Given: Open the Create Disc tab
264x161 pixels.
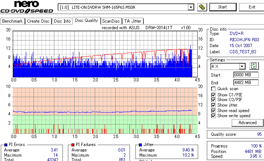Looking at the screenshot, I should click(38, 21).
